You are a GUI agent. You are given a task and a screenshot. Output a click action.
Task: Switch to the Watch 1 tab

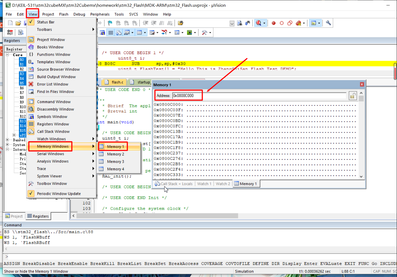point(204,184)
